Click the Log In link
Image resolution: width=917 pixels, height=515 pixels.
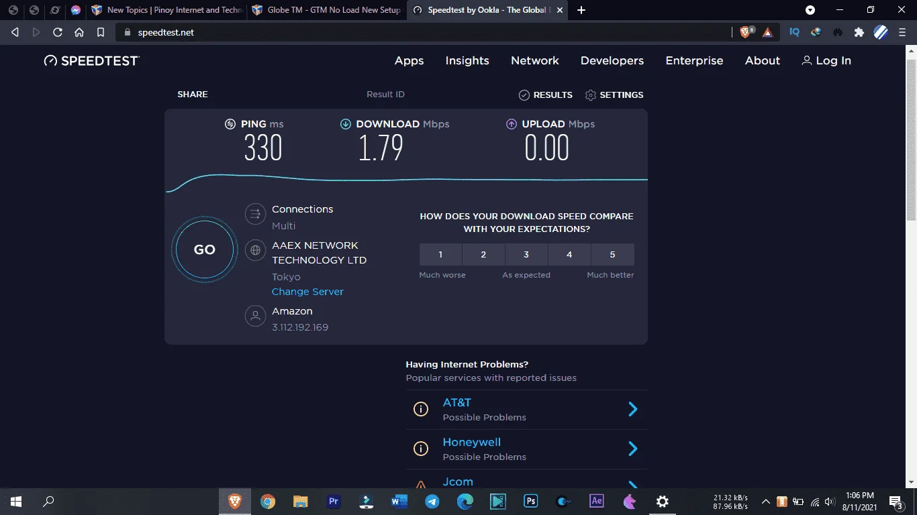[x=826, y=60]
